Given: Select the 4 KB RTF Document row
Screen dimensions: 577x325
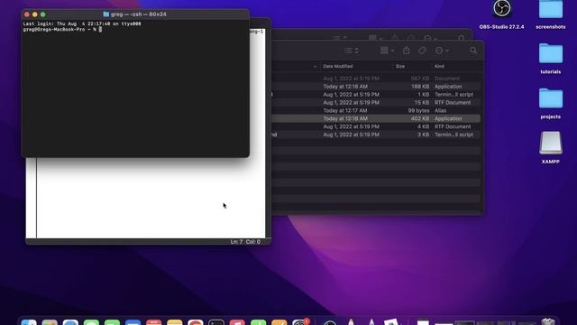Looking at the screenshot, I should point(376,126).
